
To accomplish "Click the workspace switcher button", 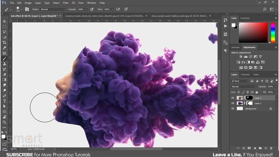I will pyautogui.click(x=272, y=9).
